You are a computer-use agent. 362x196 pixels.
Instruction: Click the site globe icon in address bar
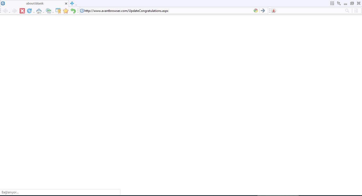pyautogui.click(x=82, y=11)
